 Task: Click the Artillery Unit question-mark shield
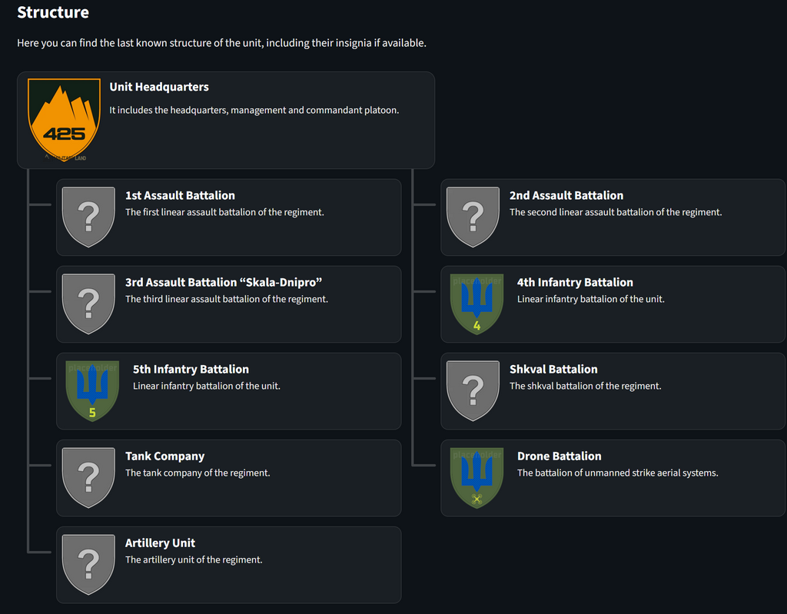[88, 564]
